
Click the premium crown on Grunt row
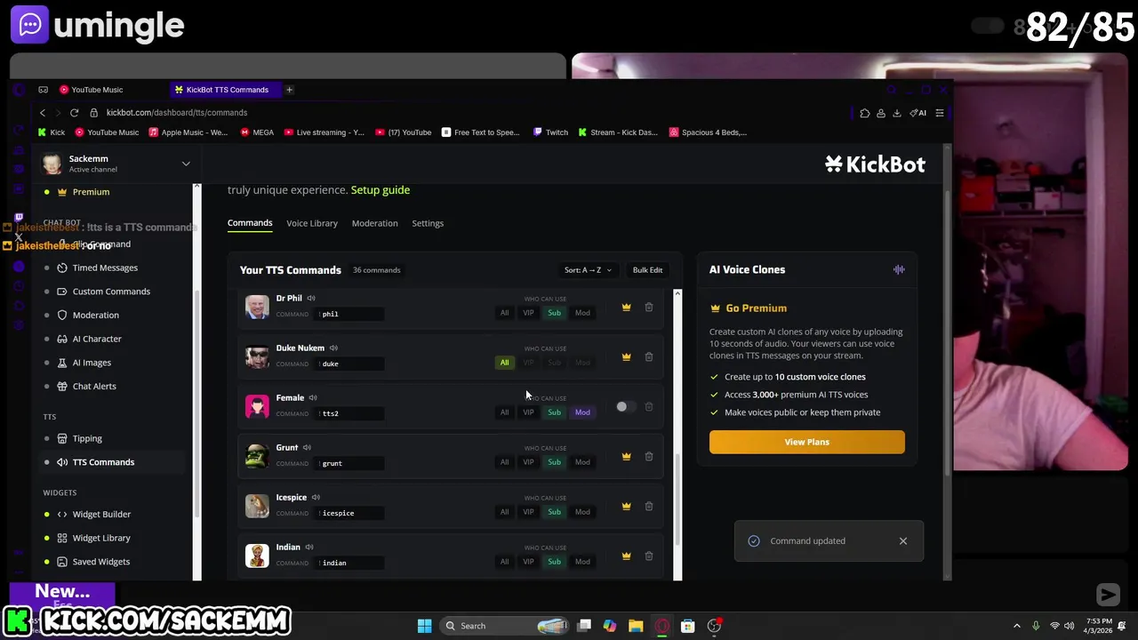coord(626,456)
